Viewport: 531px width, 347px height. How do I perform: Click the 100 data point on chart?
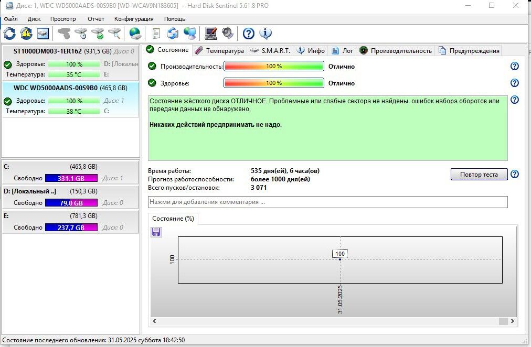(x=340, y=259)
